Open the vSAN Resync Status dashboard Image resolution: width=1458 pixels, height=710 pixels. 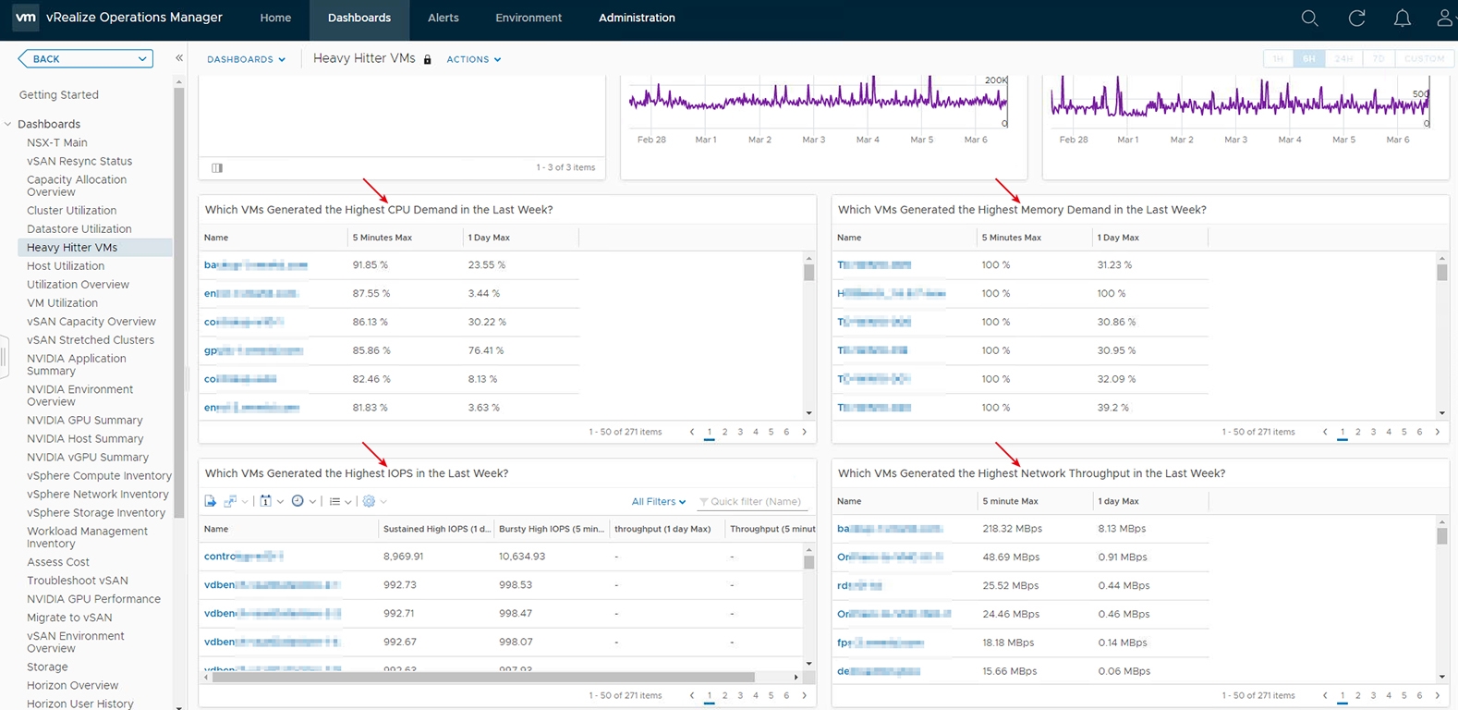[x=79, y=161]
